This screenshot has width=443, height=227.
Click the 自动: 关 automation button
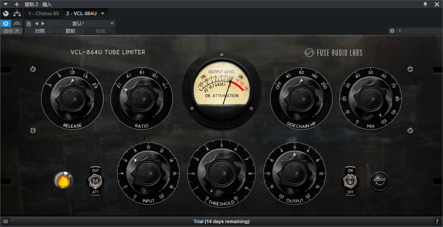[x=12, y=31]
